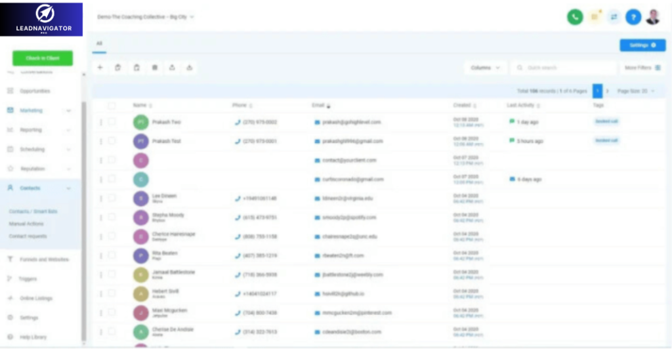
Task: Open the Columns dropdown
Action: click(x=486, y=68)
